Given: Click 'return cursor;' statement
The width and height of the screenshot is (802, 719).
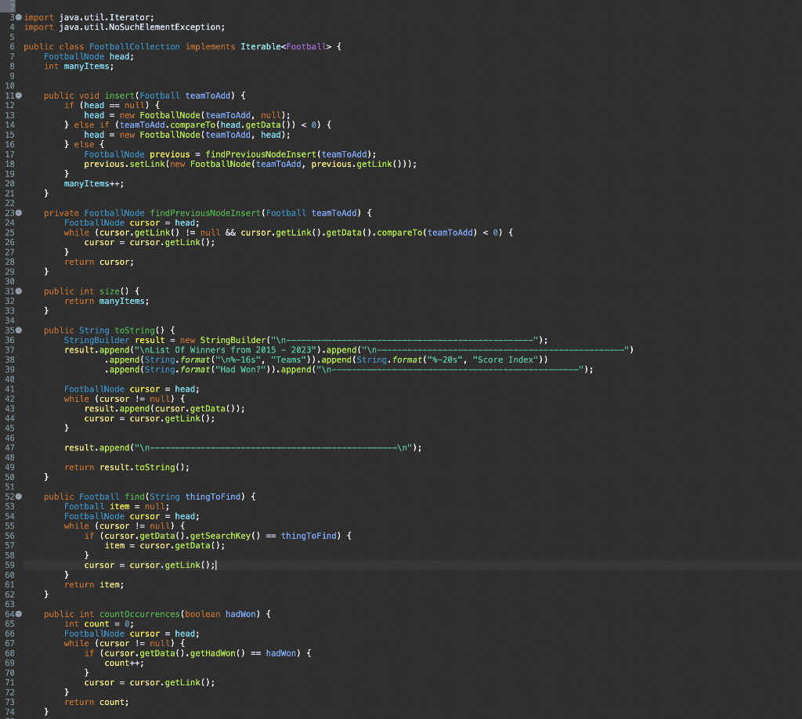Looking at the screenshot, I should point(99,262).
